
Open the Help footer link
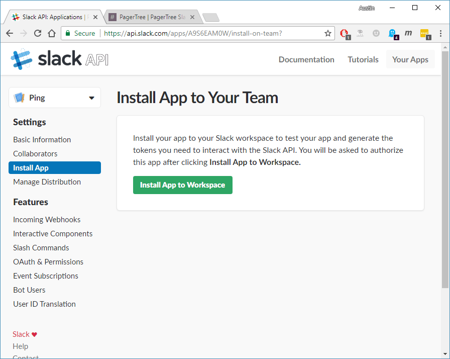point(21,346)
